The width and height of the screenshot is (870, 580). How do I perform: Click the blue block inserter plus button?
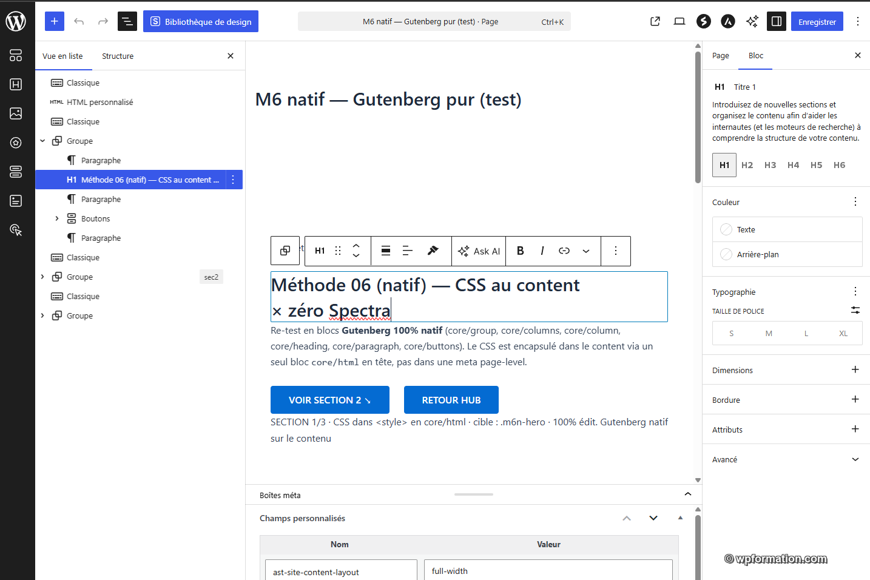pos(55,21)
